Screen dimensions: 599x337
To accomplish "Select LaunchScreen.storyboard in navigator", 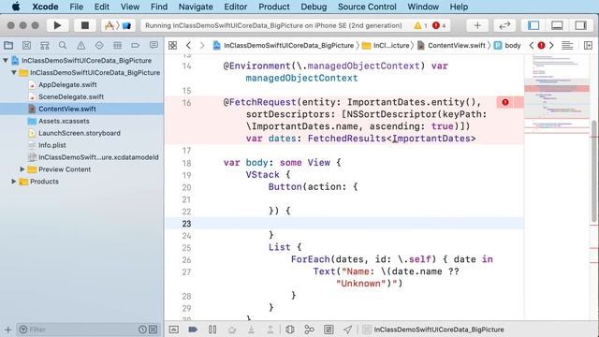I will [79, 133].
